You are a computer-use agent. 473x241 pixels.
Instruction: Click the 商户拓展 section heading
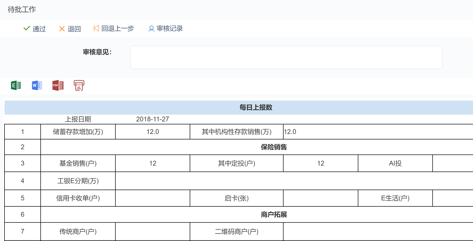tap(274, 214)
